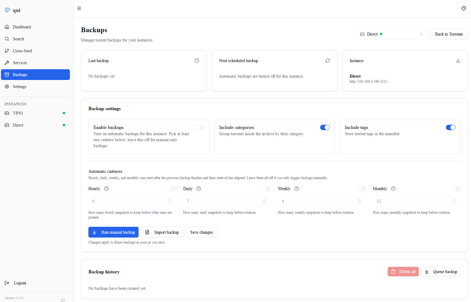Toggle the Include tags switch
Viewport: 471px width, 302px height.
pos(451,127)
